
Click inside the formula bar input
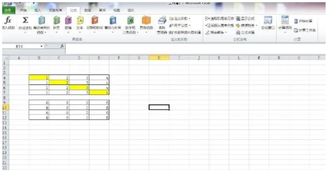click(x=195, y=46)
